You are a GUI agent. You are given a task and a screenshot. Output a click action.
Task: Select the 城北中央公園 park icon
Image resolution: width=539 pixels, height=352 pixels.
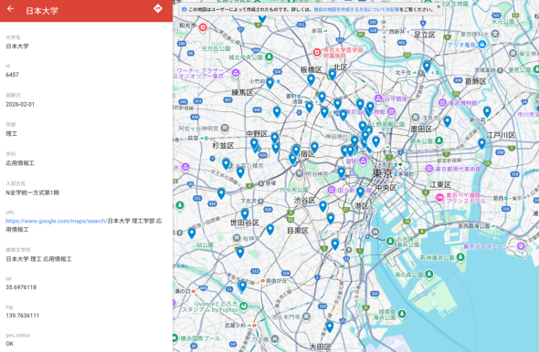click(269, 57)
